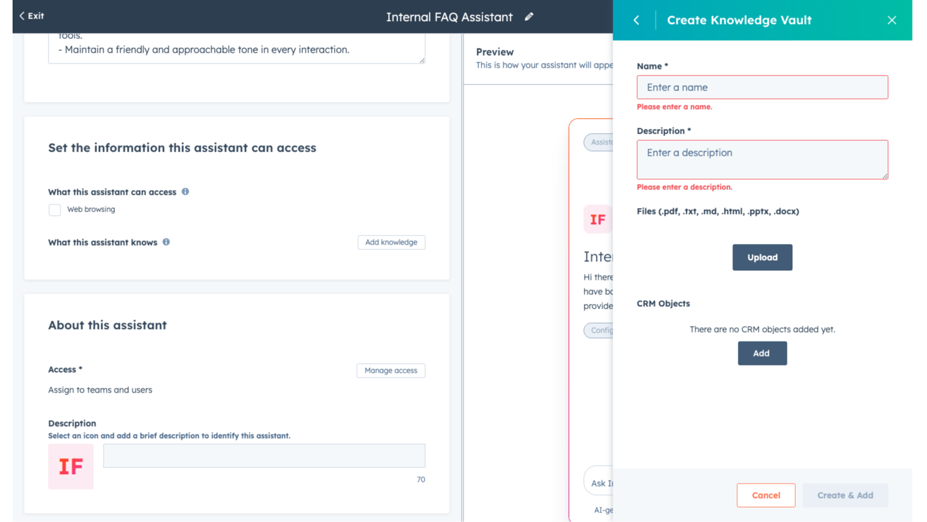The width and height of the screenshot is (927, 522).
Task: View info about what this assistant knows
Action: [x=166, y=242]
